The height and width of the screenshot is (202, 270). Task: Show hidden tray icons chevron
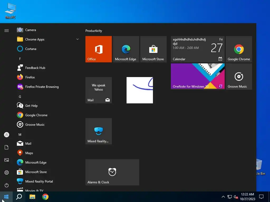tap(223, 197)
